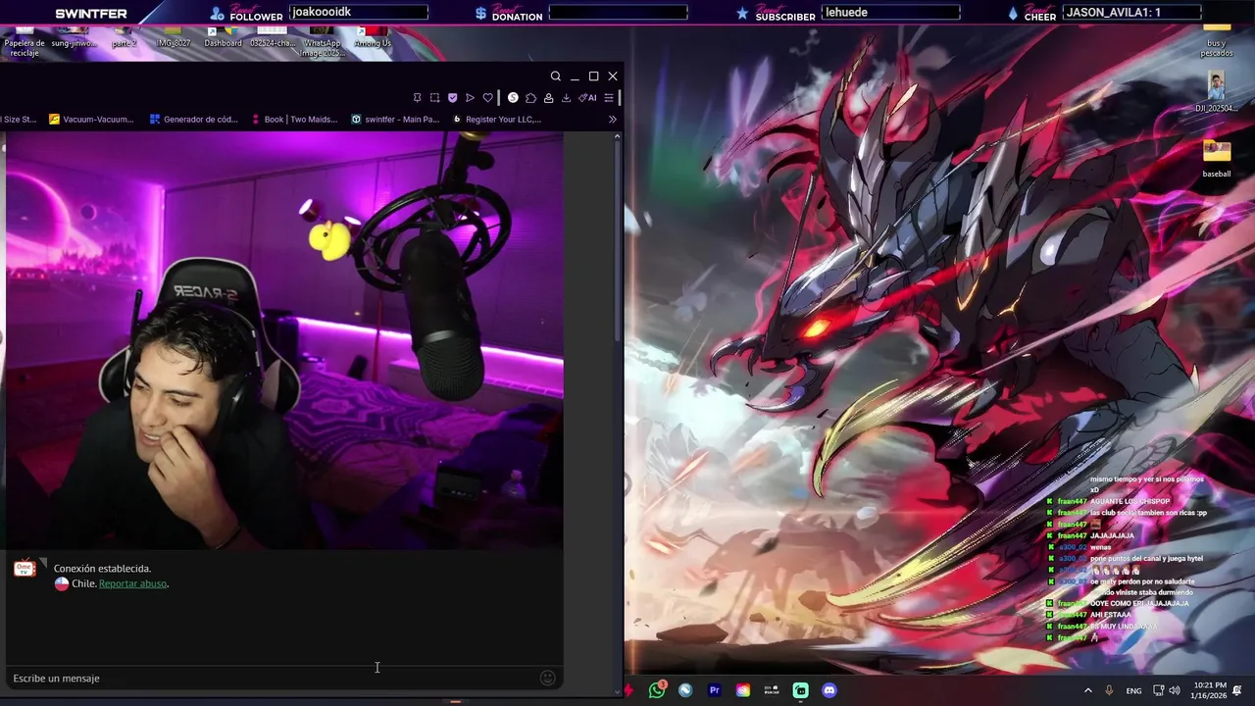Open the Creative Cloud taskbar icon

(x=743, y=690)
